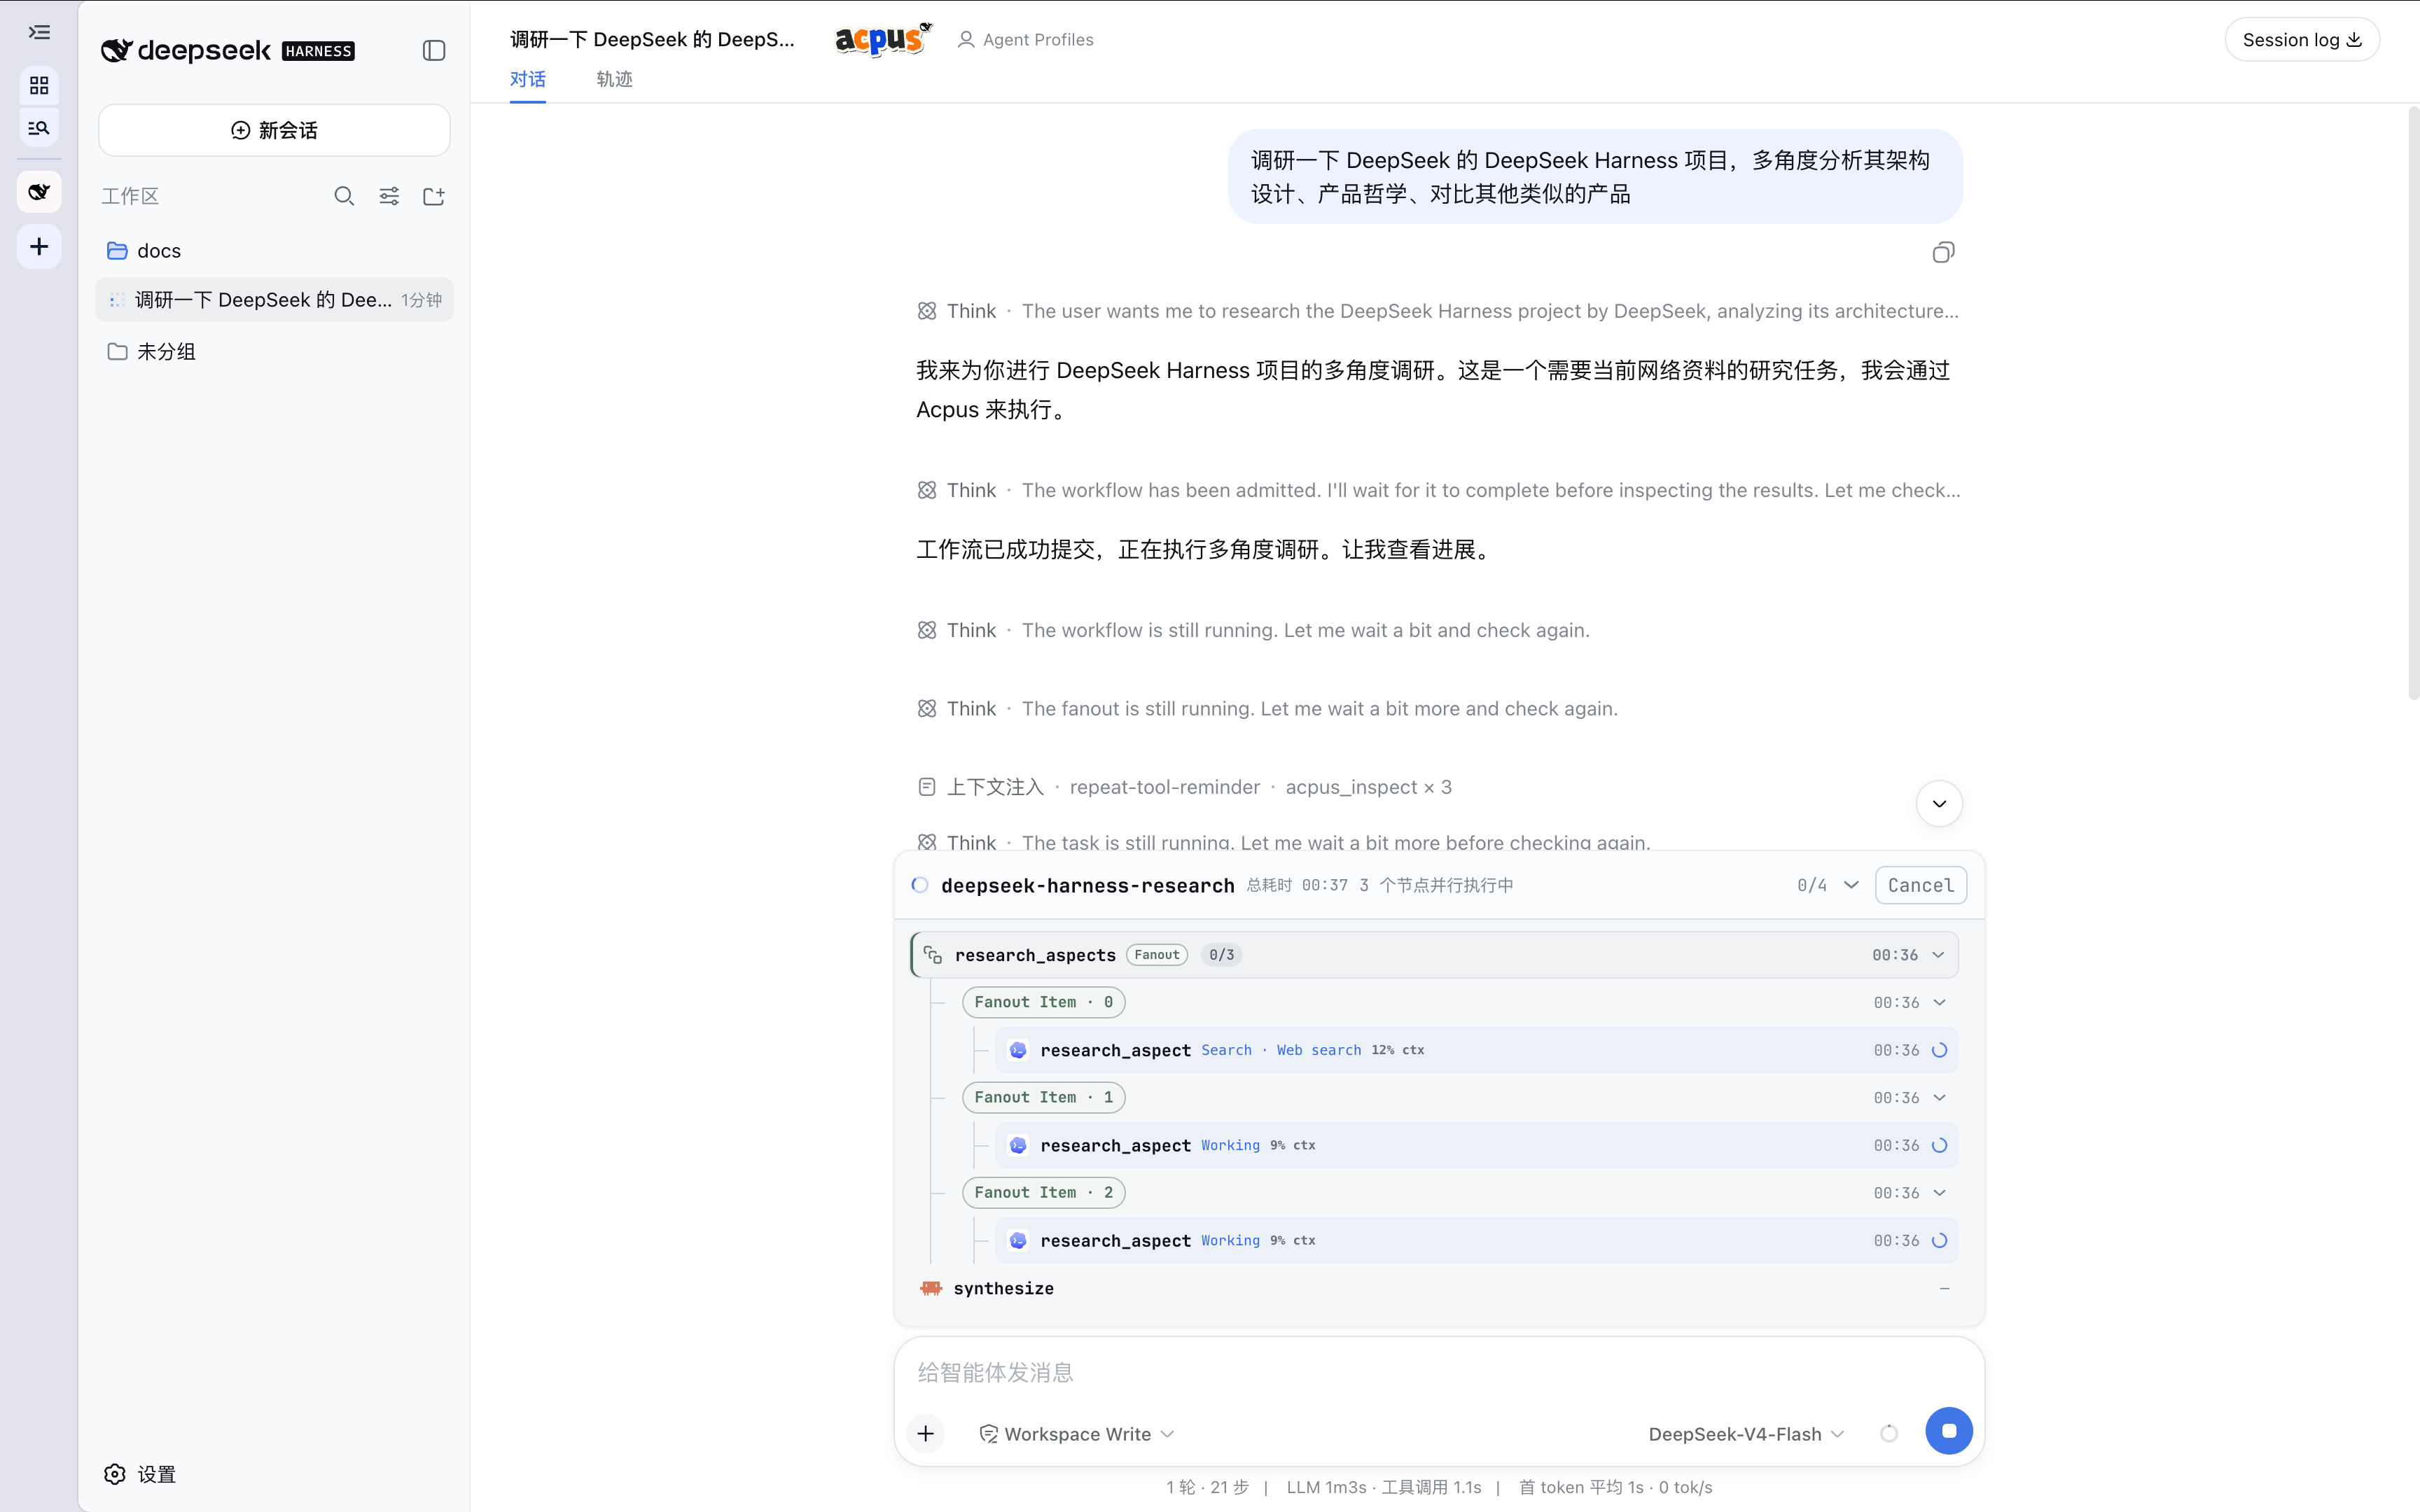2420x1512 pixels.
Task: Open the grid dashboard icon in left rail
Action: pos(39,86)
